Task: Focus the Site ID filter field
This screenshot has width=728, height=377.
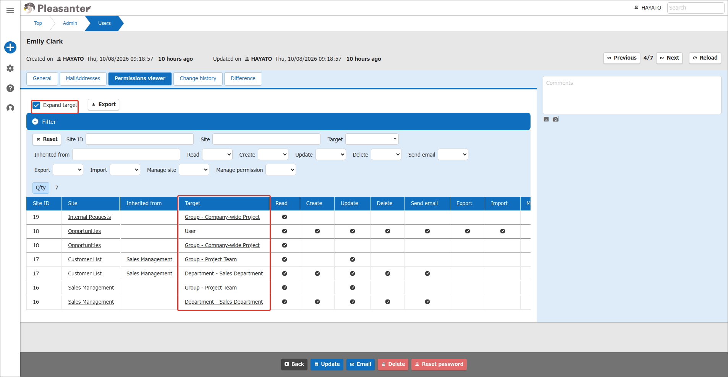Action: (x=139, y=139)
